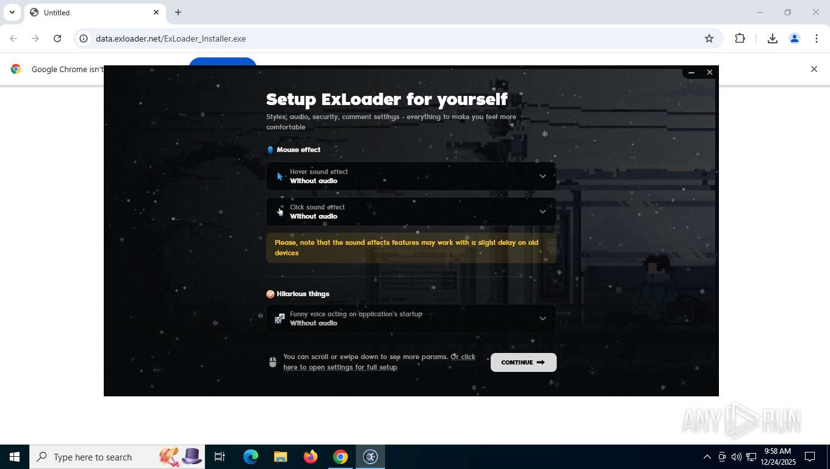This screenshot has height=469, width=830.
Task: Click the hover cursor icon
Action: [280, 176]
